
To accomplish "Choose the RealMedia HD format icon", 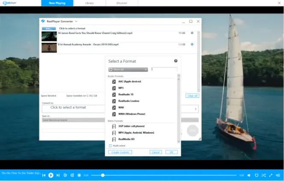I will click(x=114, y=139).
